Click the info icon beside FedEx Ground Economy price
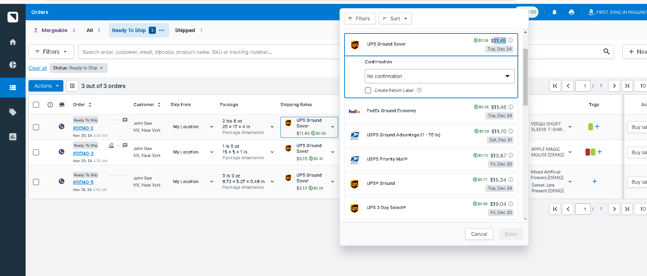This screenshot has width=647, height=276. tap(511, 107)
